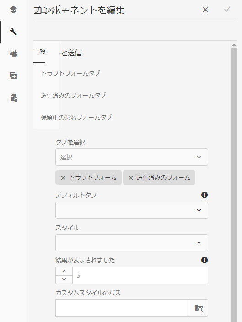
Task: Show info for 結果が表示されました
Action: click(x=204, y=260)
